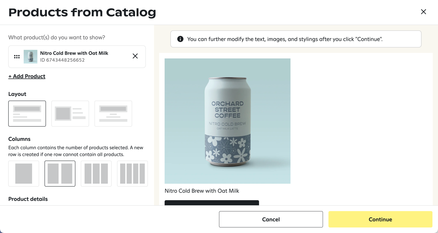Screen dimensions: 438x233
Task: Select the stacked left-aligned layout option
Action: tap(27, 114)
